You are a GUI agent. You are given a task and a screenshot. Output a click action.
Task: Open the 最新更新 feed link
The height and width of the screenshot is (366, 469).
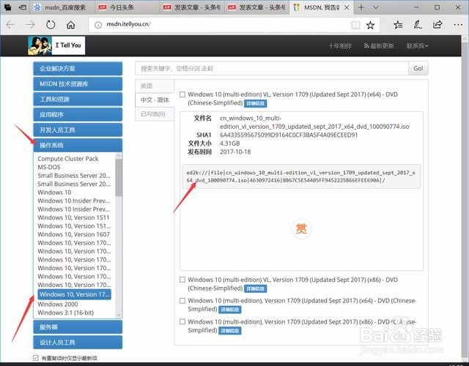[379, 46]
